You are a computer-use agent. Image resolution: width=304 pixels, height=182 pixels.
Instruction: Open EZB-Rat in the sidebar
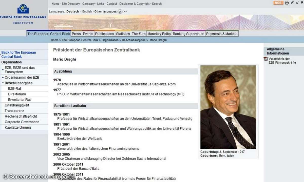15,88
